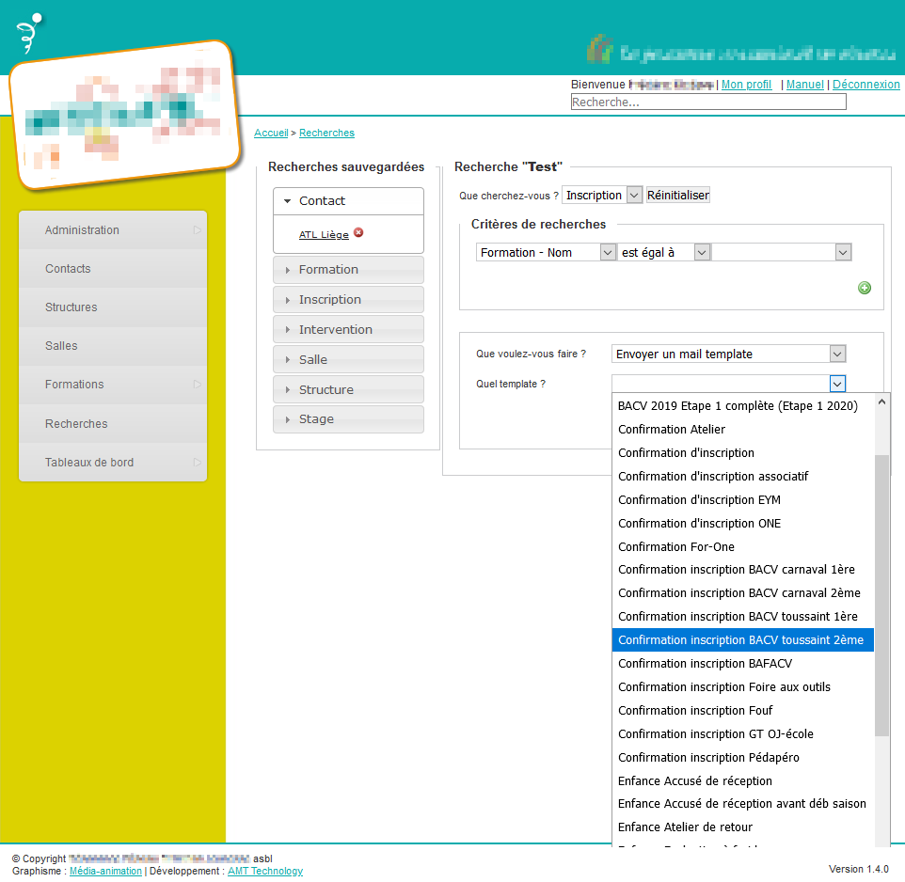Pick 'Enfance Accusé de réception' template option

tap(695, 780)
